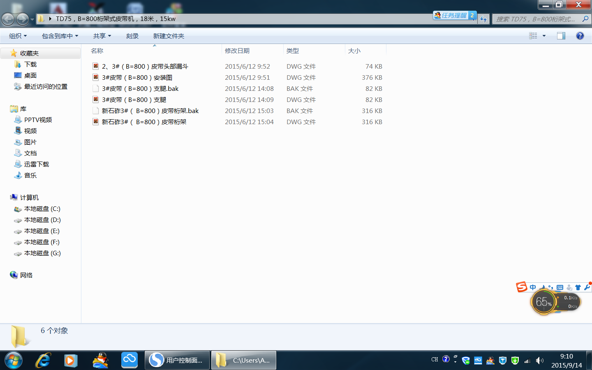Click the 65% floating memory ball

pos(543,302)
